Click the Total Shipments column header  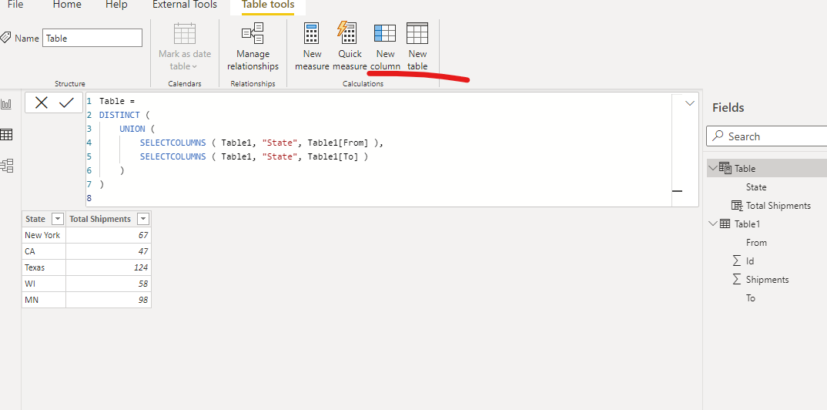click(x=109, y=219)
